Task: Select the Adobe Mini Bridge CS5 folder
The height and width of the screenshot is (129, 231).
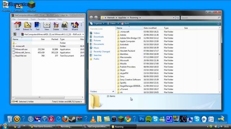Action: [130, 38]
